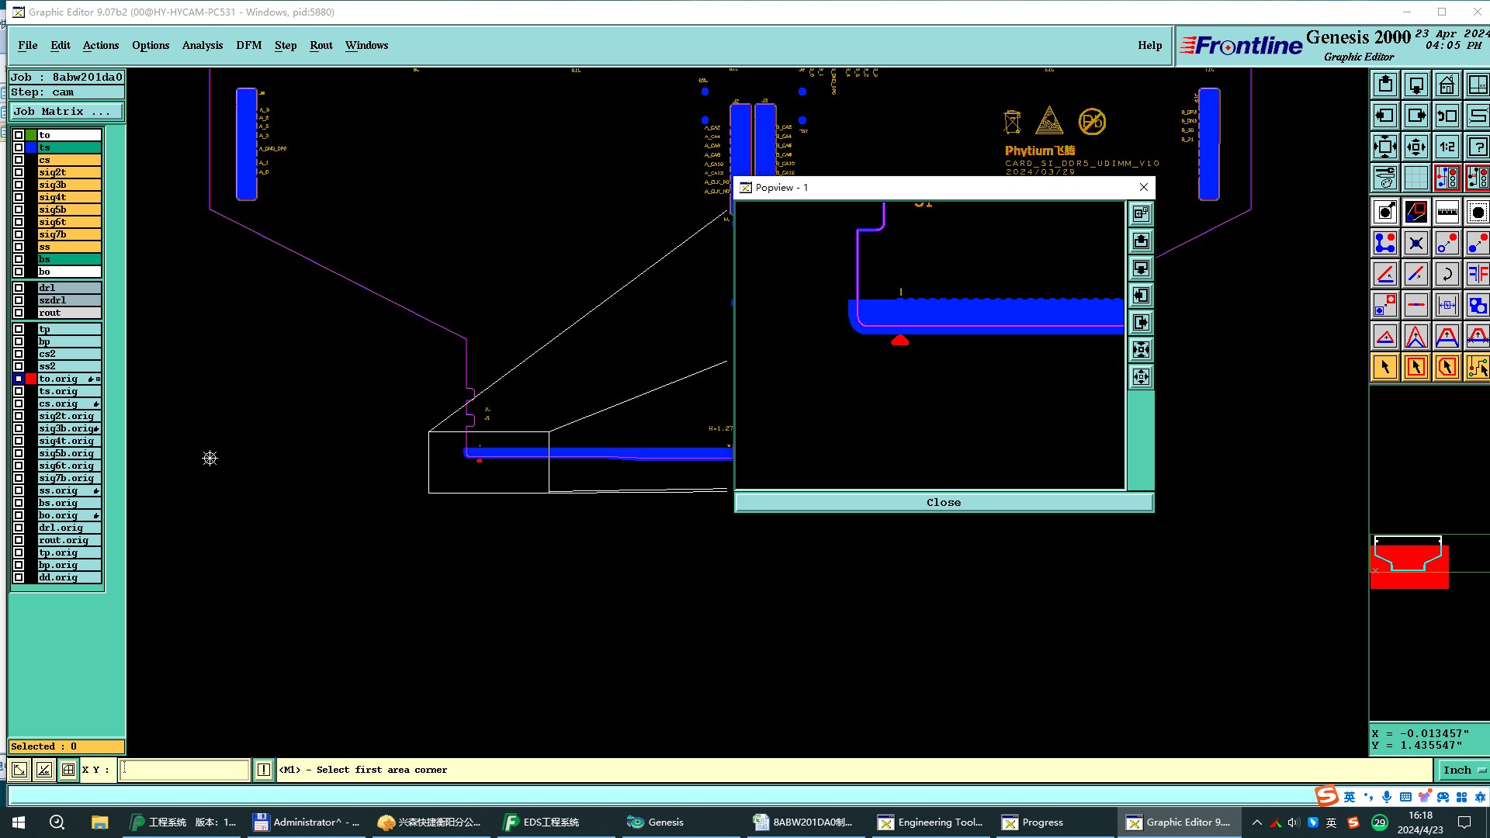Viewport: 1490px width, 838px height.
Task: Open the Rout menu
Action: point(321,45)
